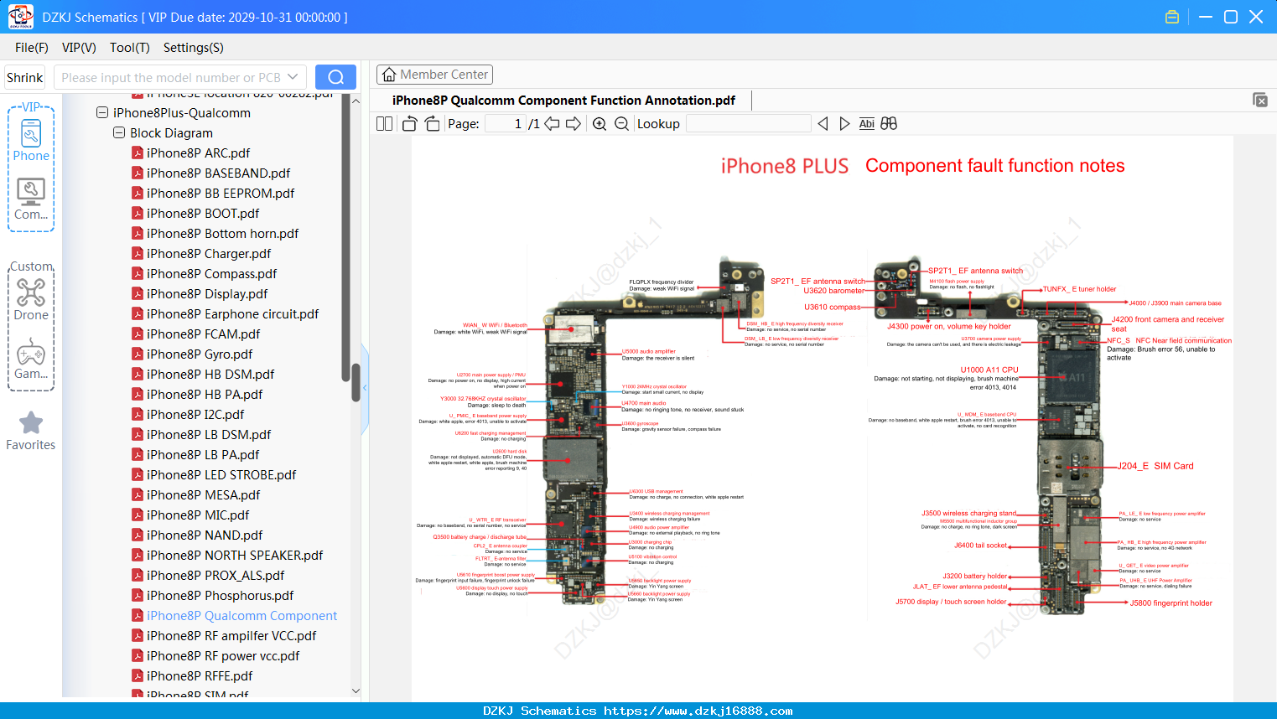Click the DZKJ app logo

pyautogui.click(x=20, y=17)
